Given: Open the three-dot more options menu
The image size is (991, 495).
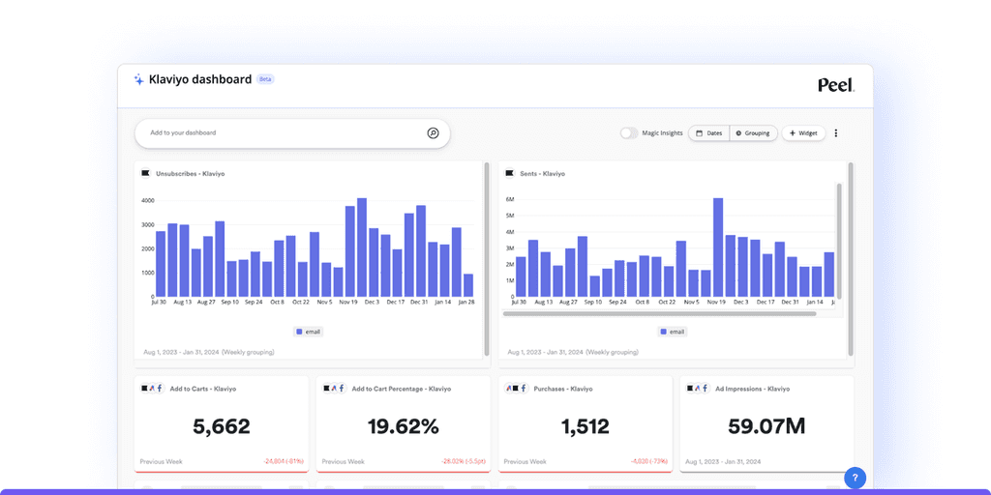Looking at the screenshot, I should click(x=836, y=133).
